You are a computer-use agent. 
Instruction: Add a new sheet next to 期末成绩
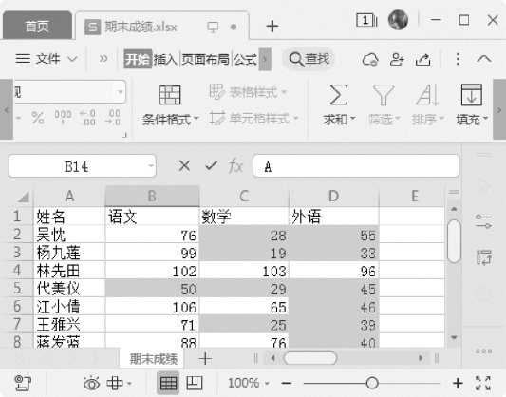[205, 359]
